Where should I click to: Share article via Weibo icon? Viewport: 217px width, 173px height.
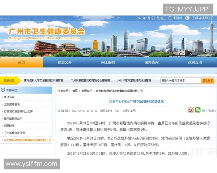pos(191,110)
